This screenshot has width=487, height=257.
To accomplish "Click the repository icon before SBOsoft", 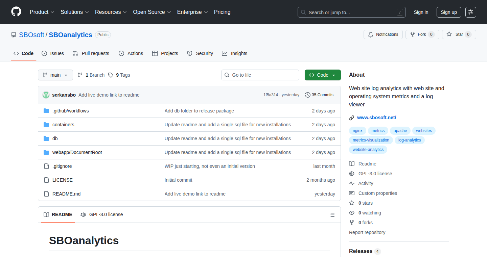I will click(14, 35).
